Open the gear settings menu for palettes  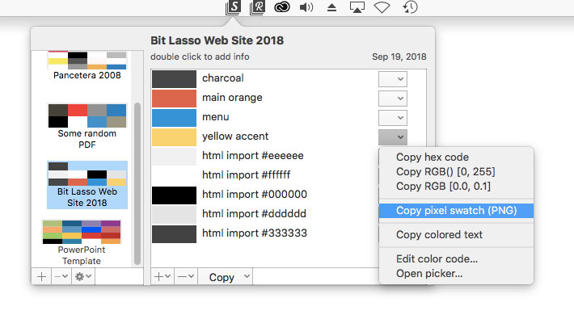pos(83,276)
